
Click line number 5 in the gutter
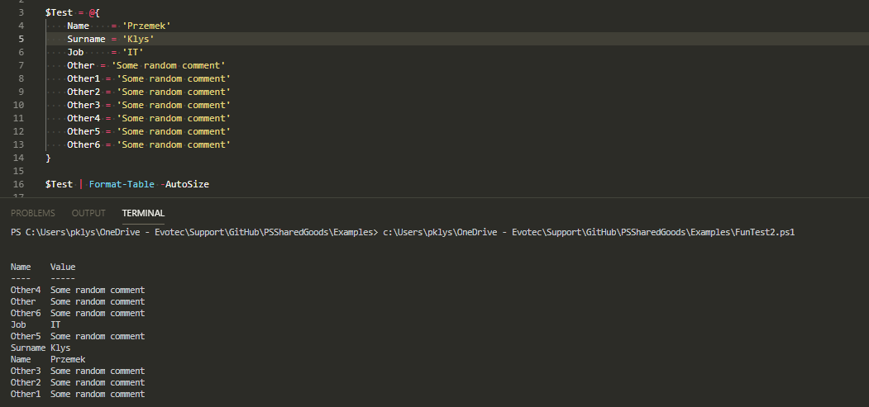click(21, 39)
